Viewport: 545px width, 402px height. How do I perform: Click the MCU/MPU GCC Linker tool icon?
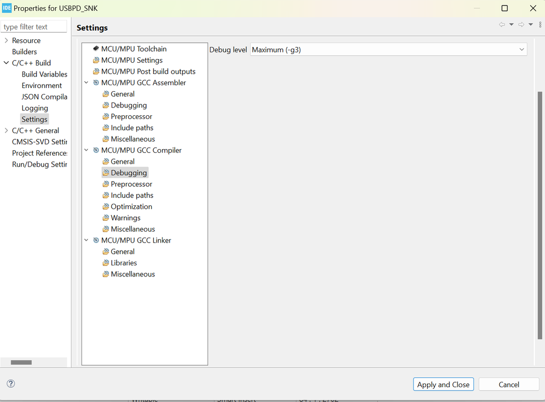coord(96,240)
